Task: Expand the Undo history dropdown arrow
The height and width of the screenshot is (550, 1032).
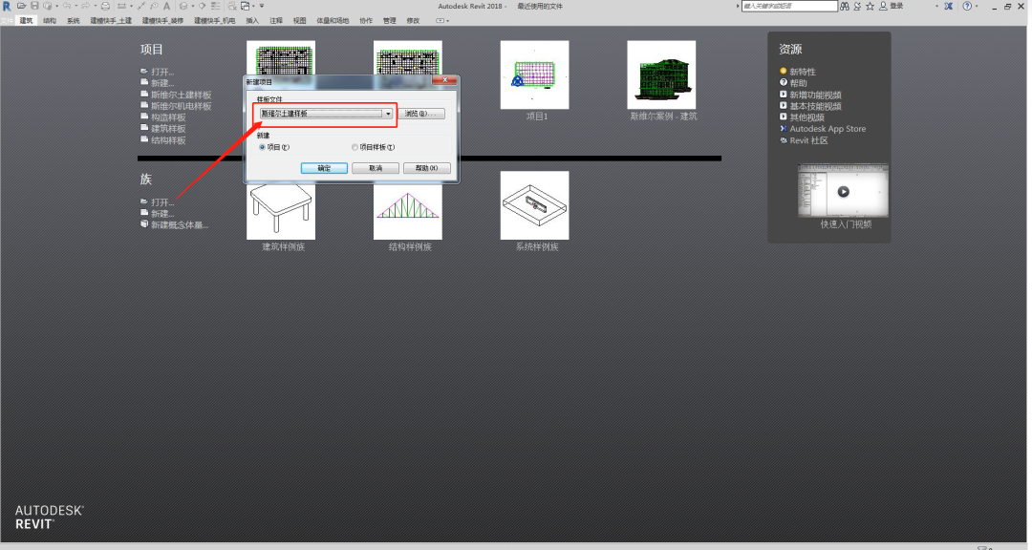Action: (x=76, y=6)
